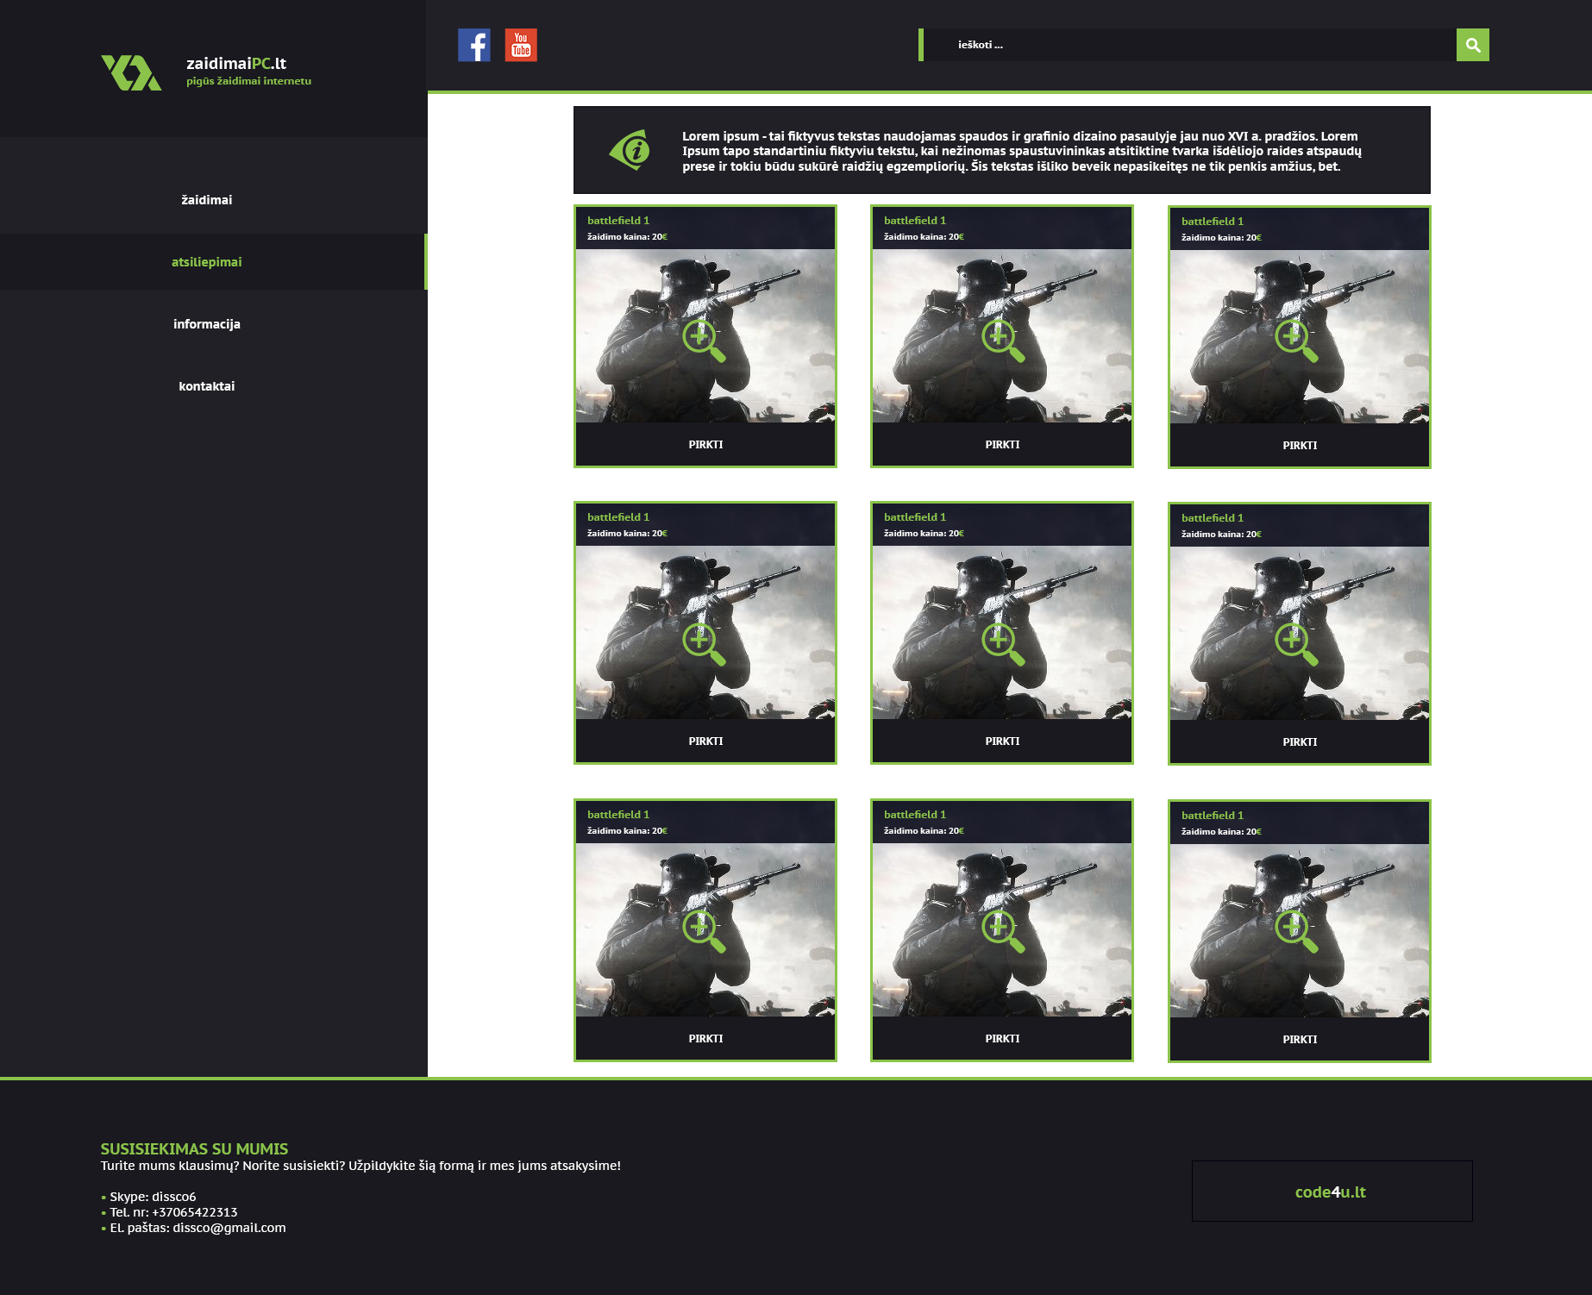The image size is (1592, 1295).
Task: Click PIRKTI on first-row left card
Action: pos(705,445)
